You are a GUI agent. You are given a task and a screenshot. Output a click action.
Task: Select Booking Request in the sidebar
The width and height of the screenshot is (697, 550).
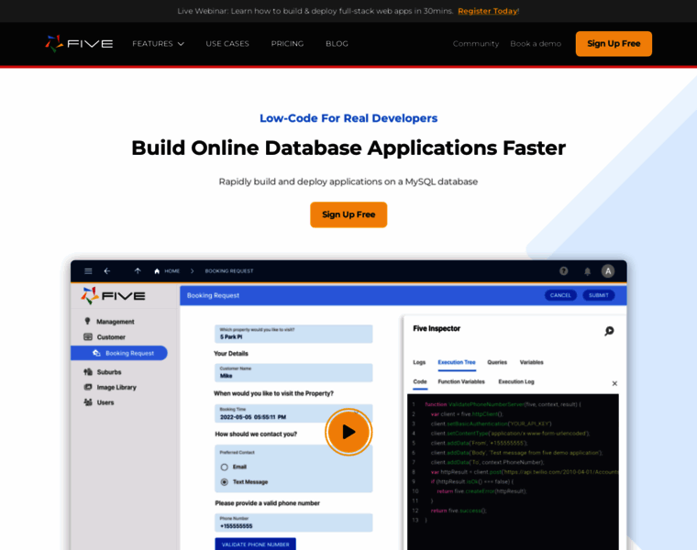tap(119, 353)
